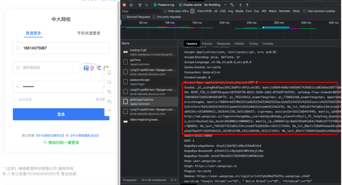Click the image icon in the captcha field
This screenshot has width=342, height=185.
pos(18,68)
